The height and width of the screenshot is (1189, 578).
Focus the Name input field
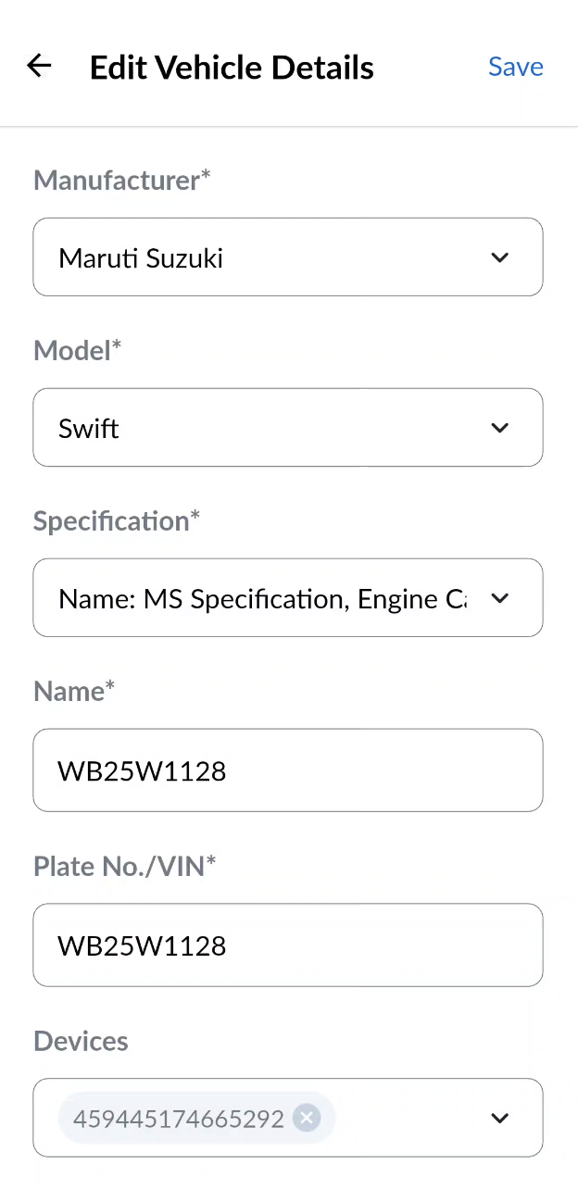(x=287, y=770)
